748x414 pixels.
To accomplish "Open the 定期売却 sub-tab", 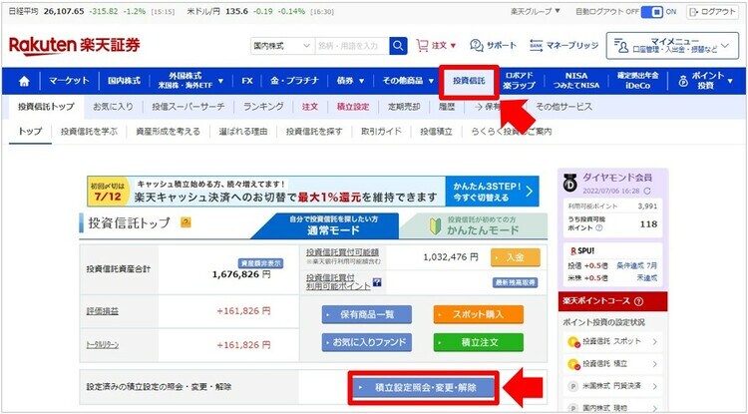I will pyautogui.click(x=404, y=107).
